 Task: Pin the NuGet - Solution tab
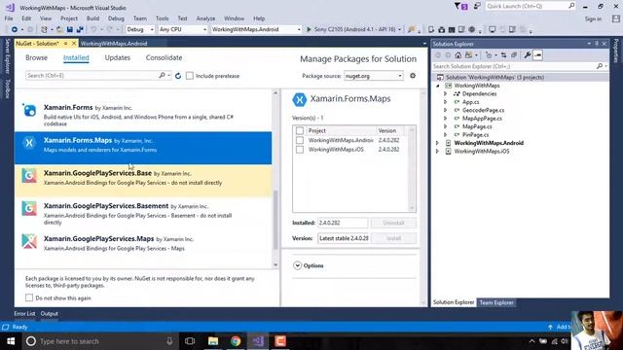(x=65, y=43)
